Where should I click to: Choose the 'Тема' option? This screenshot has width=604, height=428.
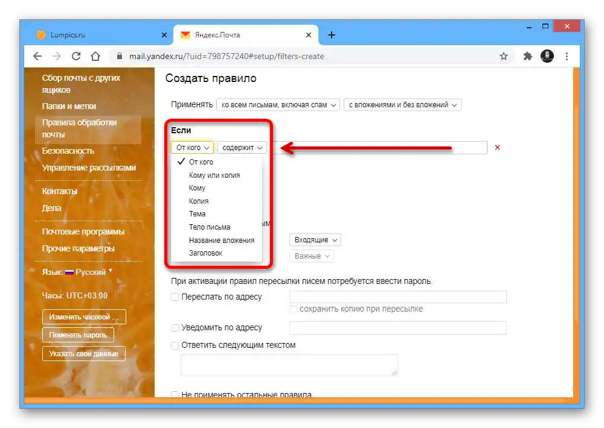pyautogui.click(x=216, y=214)
